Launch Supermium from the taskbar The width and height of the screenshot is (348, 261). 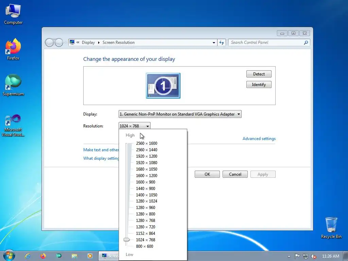coord(59,256)
